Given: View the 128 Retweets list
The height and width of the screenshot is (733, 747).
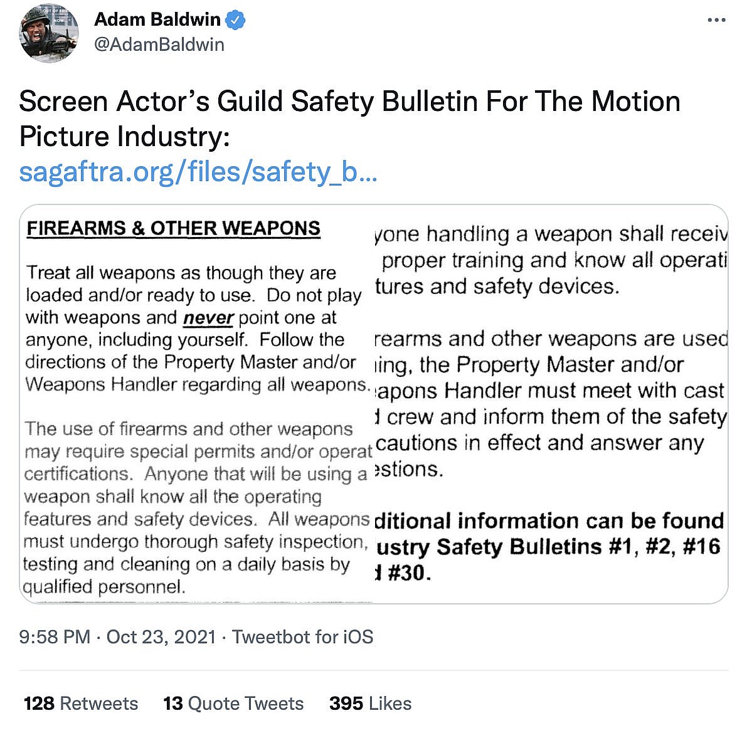Looking at the screenshot, I should (81, 704).
